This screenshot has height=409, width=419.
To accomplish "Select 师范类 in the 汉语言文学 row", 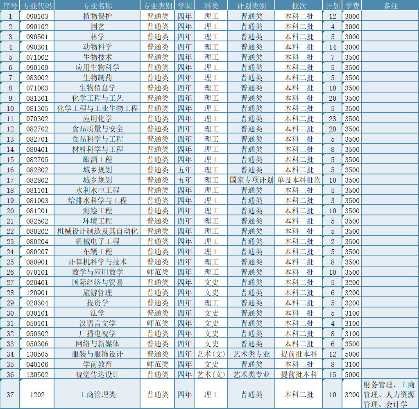I will 158,323.
